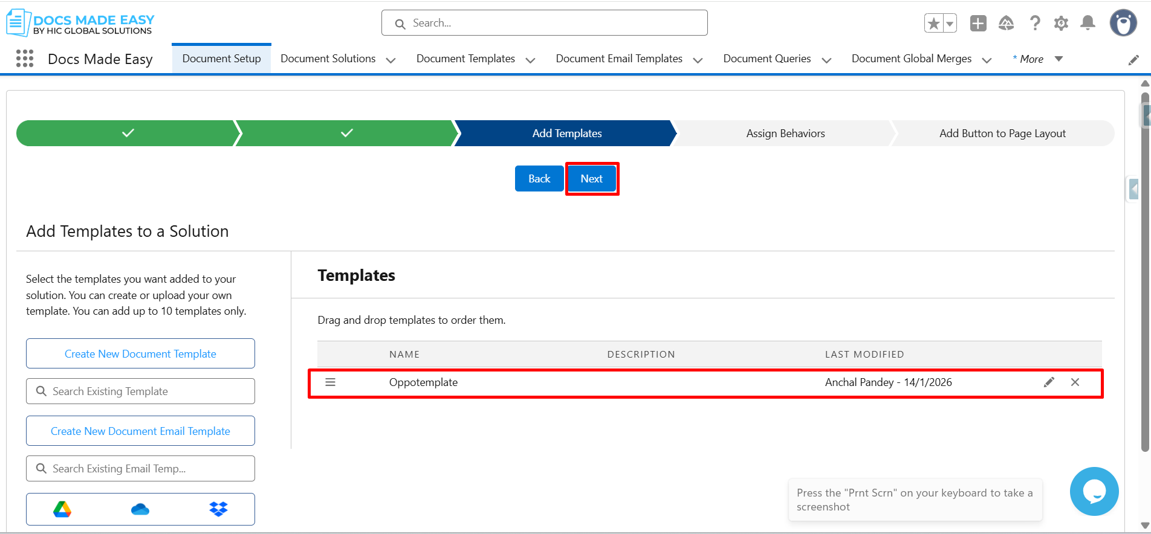The width and height of the screenshot is (1151, 534).
Task: Switch to the Document Setup tab
Action: click(221, 59)
